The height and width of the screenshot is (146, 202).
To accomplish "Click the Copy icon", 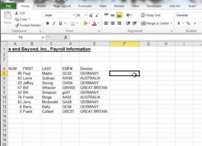I will 17,19.
